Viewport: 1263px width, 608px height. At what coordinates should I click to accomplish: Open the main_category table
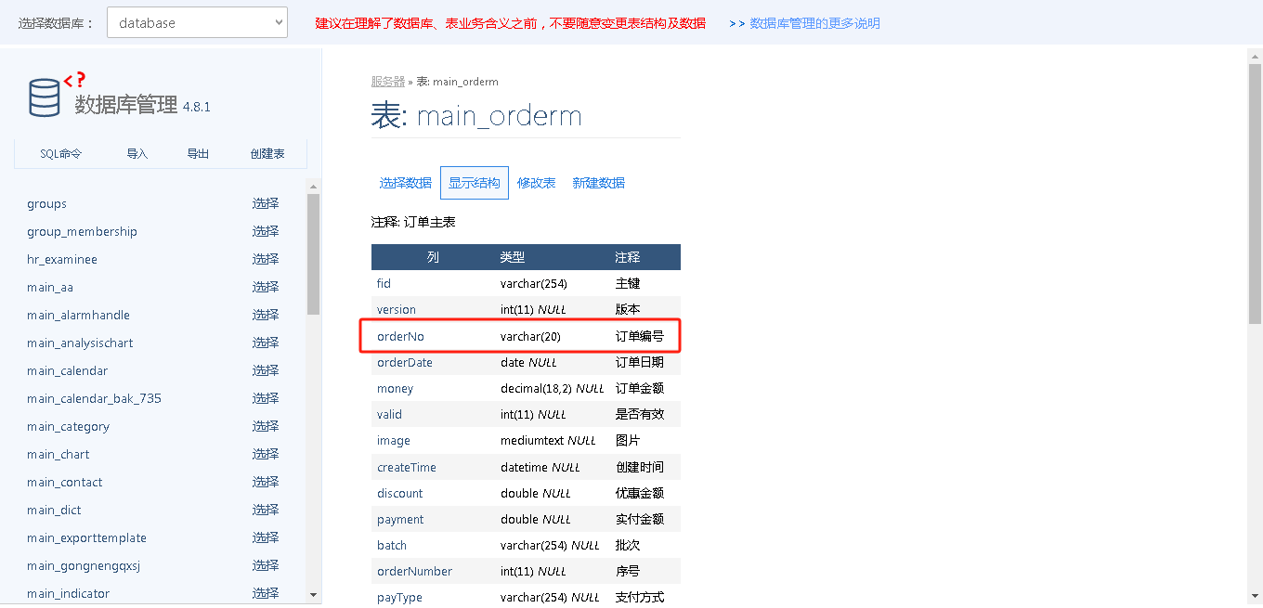[68, 427]
